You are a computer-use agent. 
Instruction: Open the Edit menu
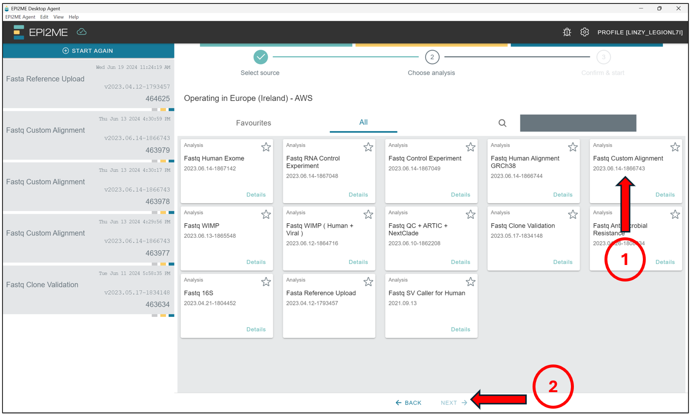tap(44, 17)
